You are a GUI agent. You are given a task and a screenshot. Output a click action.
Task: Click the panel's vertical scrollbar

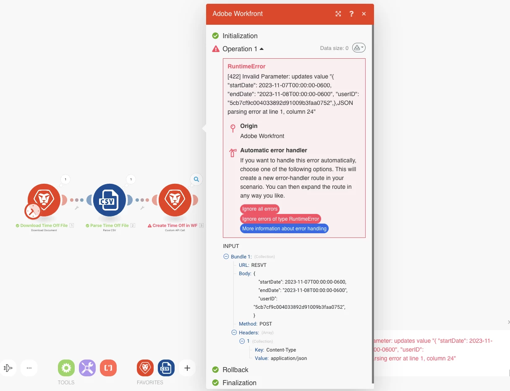click(372, 203)
